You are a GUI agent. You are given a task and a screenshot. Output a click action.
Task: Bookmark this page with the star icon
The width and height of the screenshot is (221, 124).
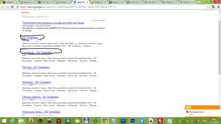(208, 7)
